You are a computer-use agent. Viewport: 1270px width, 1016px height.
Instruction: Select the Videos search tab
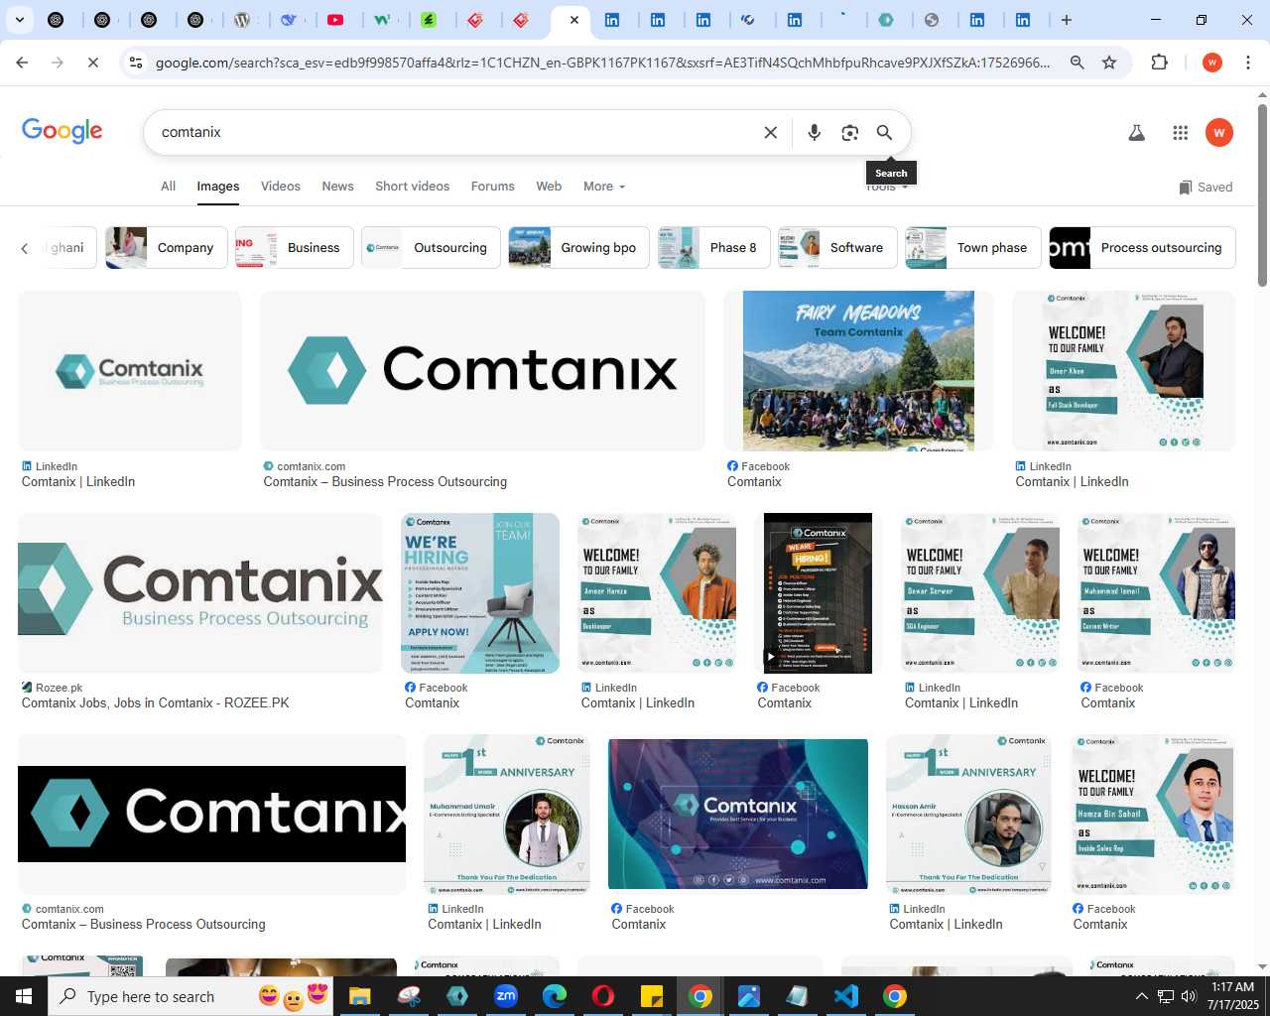(x=281, y=187)
